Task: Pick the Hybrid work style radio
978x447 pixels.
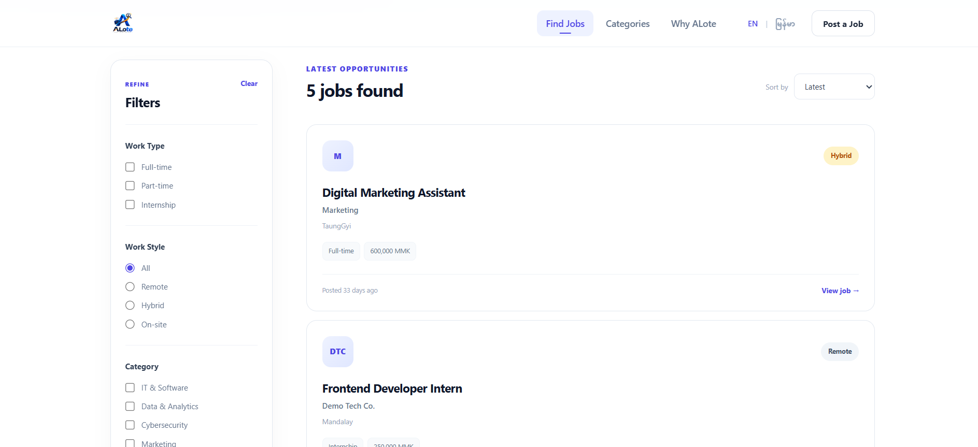Action: pyautogui.click(x=130, y=306)
